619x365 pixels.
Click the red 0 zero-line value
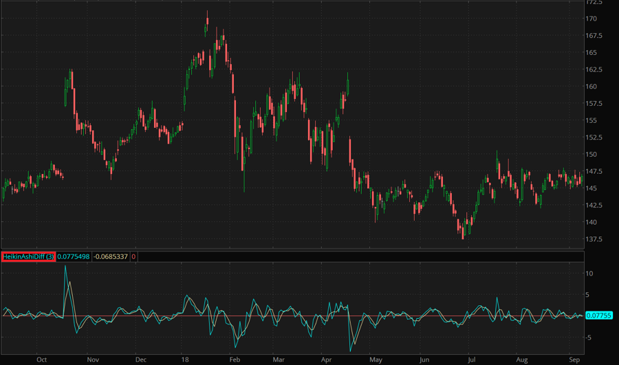133,256
